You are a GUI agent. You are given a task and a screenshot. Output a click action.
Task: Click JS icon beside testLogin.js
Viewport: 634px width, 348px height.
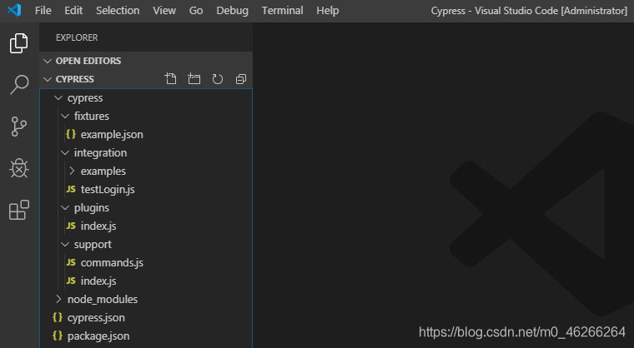71,189
